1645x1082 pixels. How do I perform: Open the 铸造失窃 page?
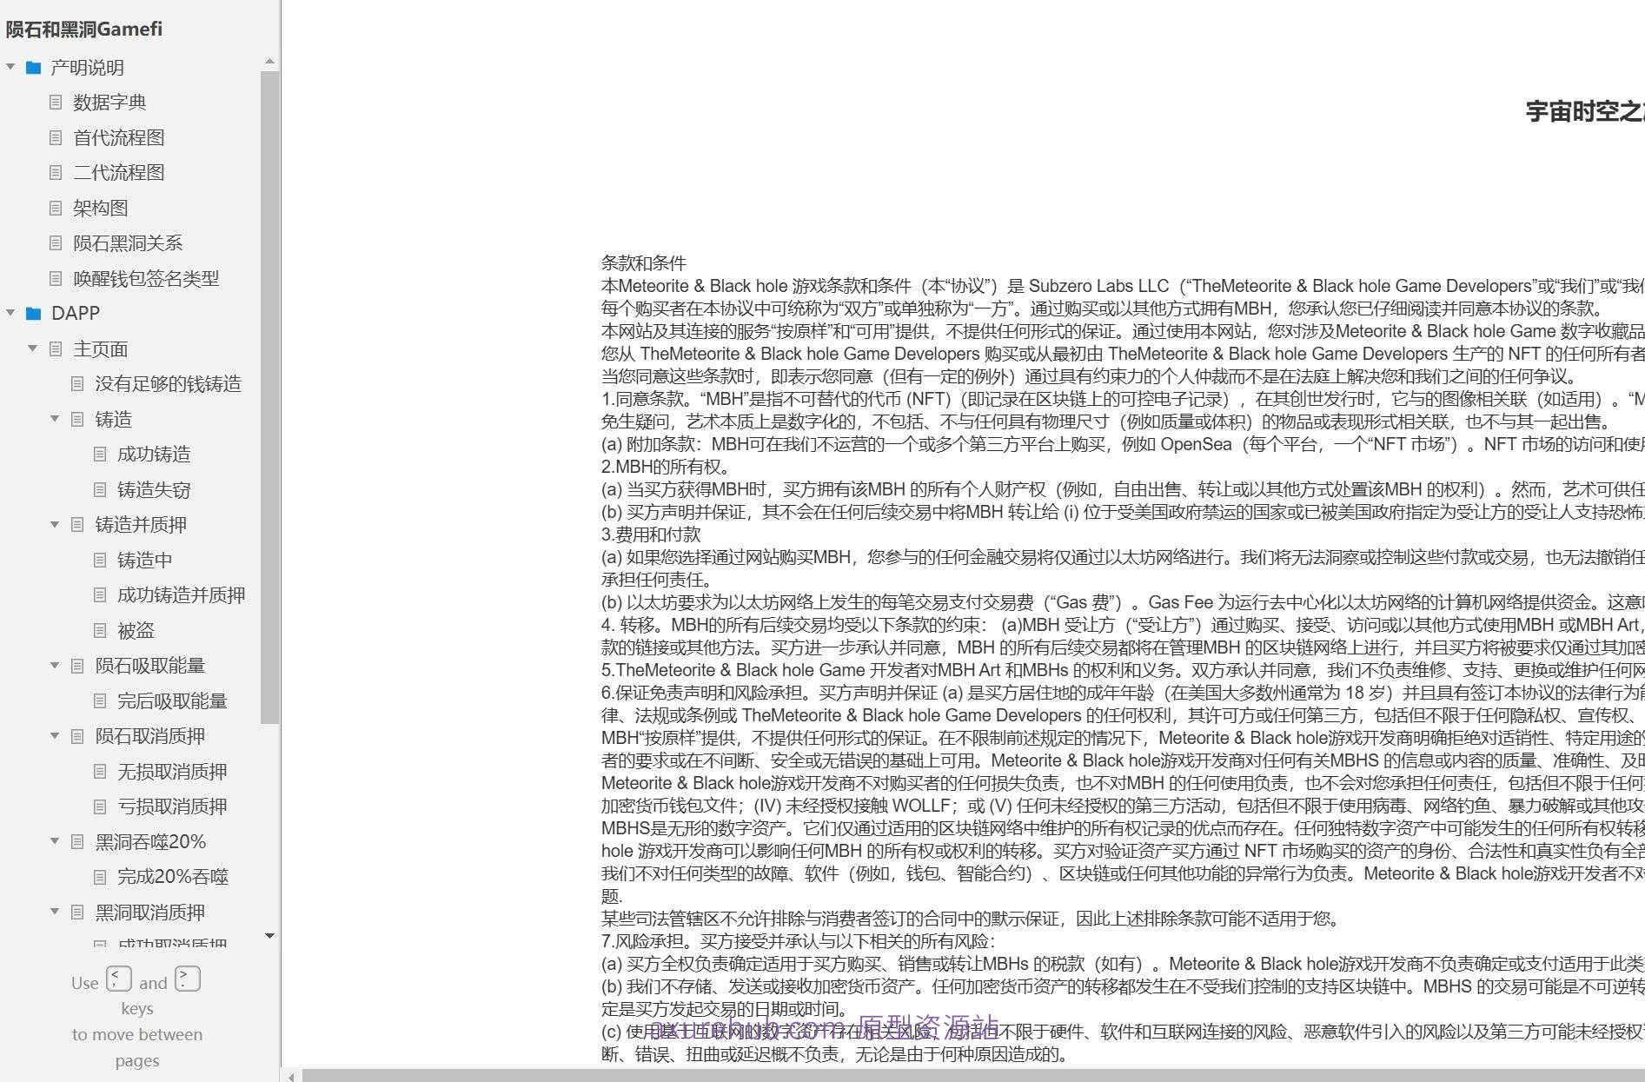[x=154, y=489]
